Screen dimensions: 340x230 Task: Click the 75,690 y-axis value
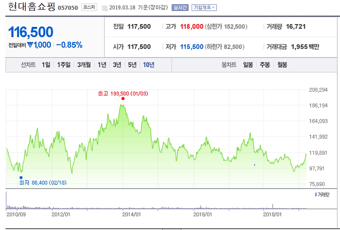[x=317, y=184]
